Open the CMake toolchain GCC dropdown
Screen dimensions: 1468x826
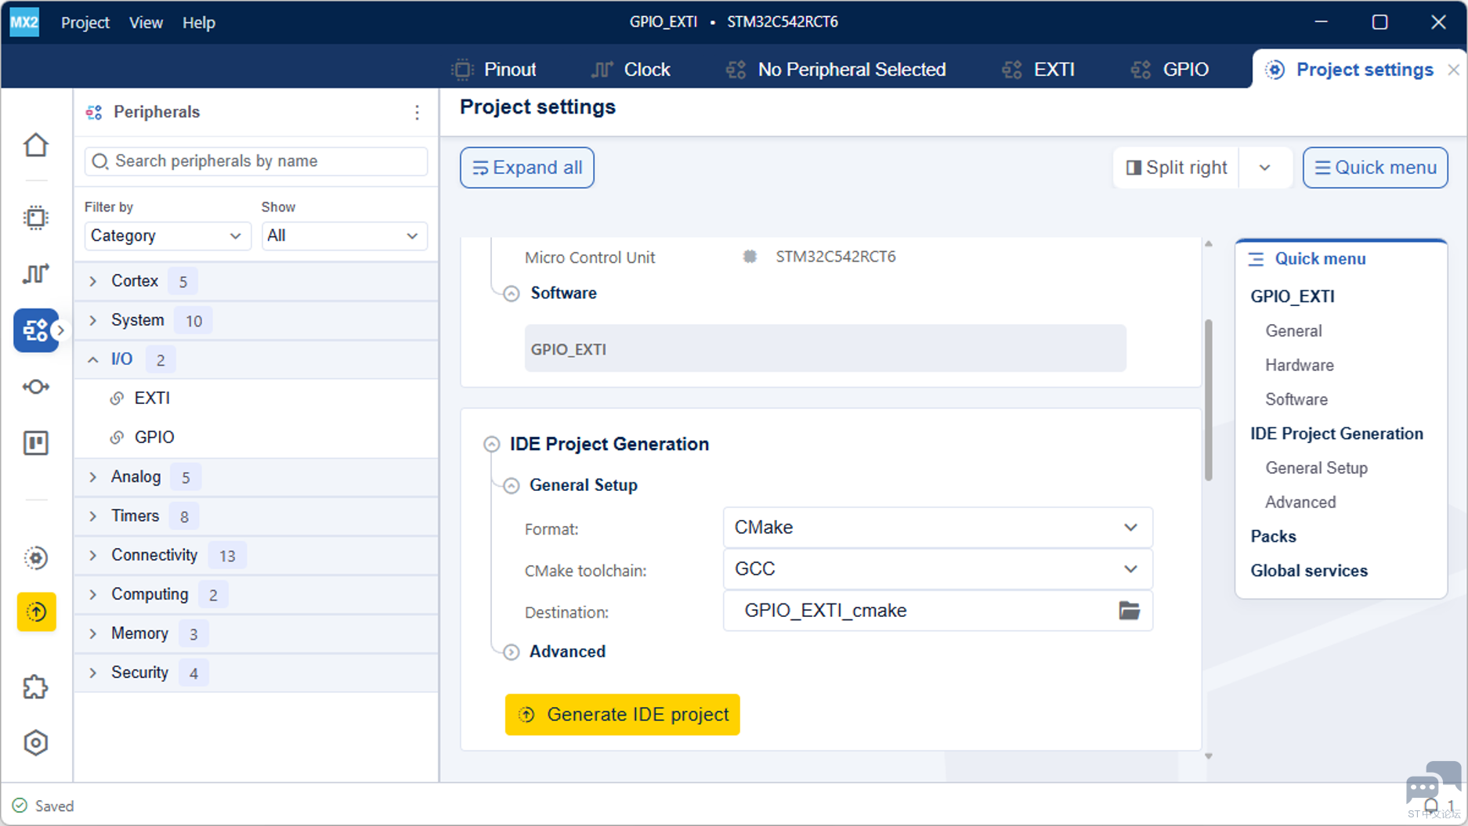(938, 569)
